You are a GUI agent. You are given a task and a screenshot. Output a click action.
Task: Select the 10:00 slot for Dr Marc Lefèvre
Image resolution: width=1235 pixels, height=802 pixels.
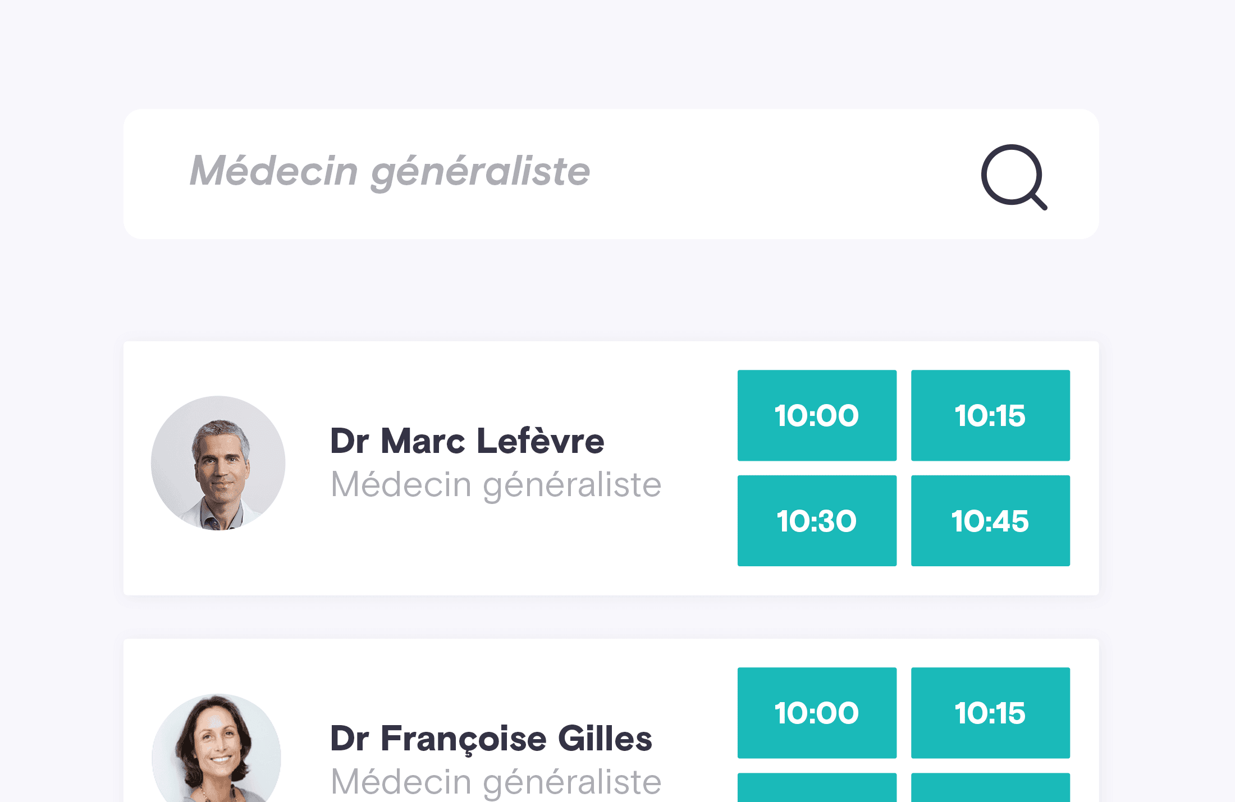pyautogui.click(x=816, y=415)
